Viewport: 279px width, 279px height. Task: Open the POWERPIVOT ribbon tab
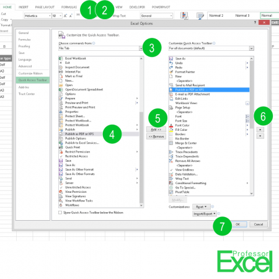point(161,7)
